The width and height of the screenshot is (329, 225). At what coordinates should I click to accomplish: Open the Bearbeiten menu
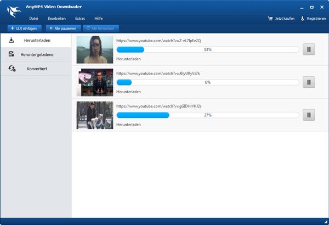[56, 19]
